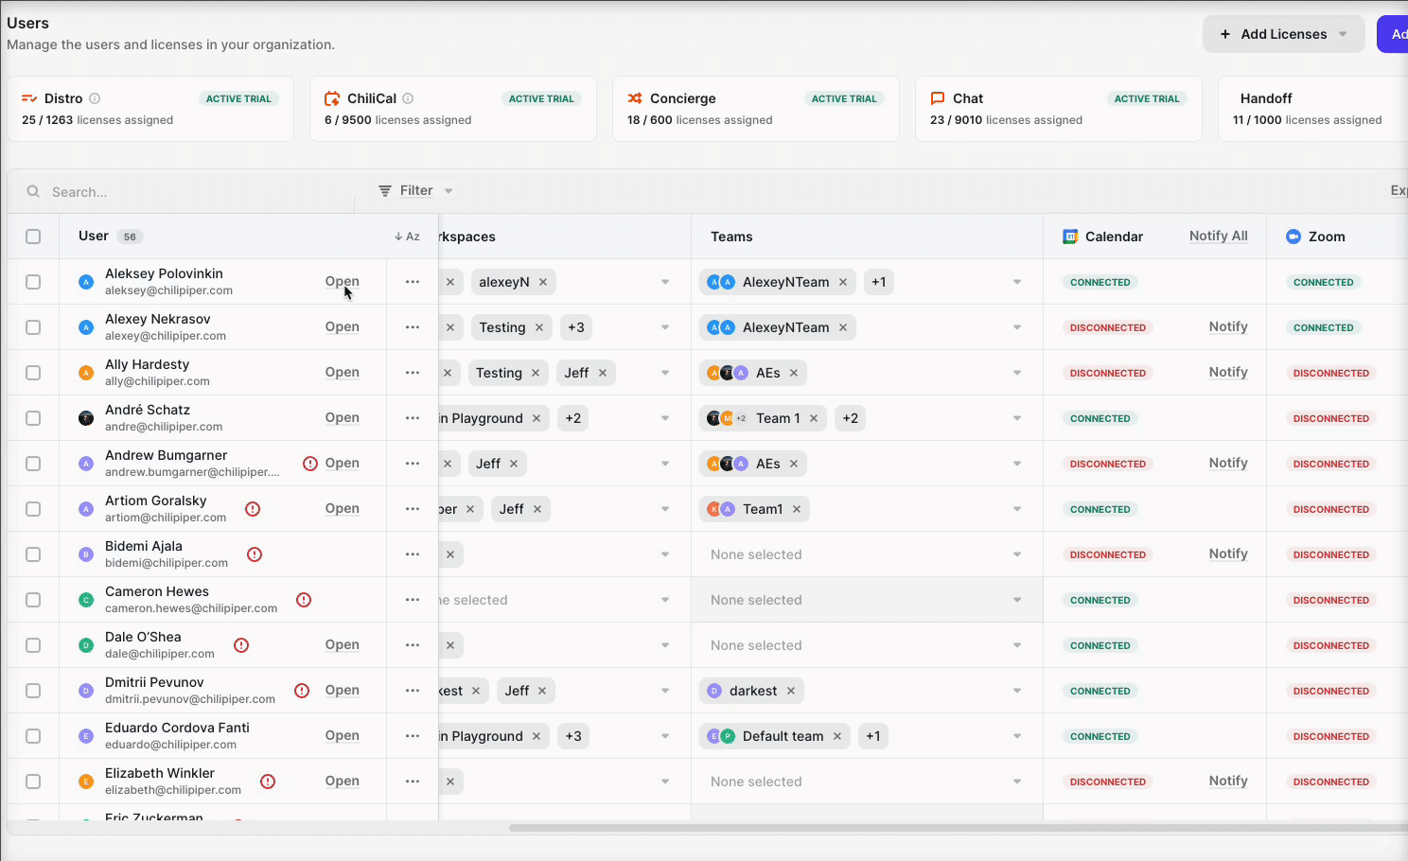Image resolution: width=1408 pixels, height=861 pixels.
Task: Open the Filter dropdown
Action: point(416,191)
